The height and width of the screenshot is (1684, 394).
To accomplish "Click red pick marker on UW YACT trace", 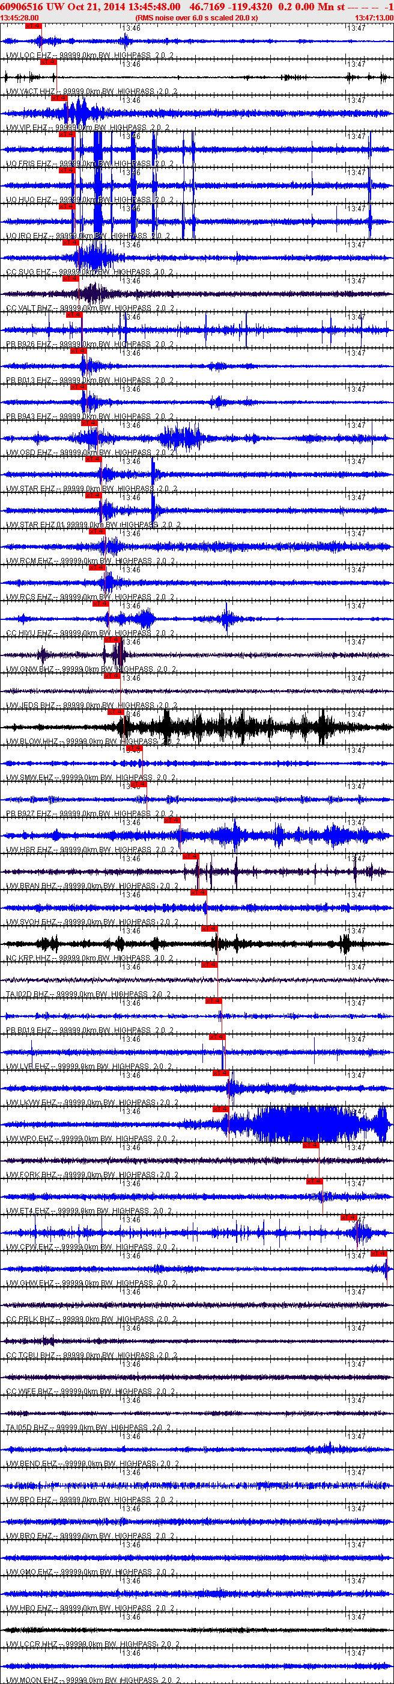I will coord(48,62).
